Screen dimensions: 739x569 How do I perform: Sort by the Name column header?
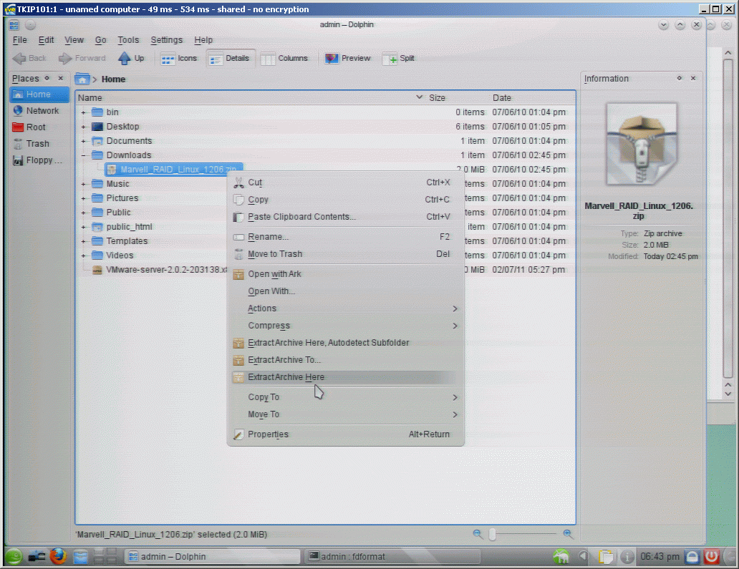click(250, 98)
